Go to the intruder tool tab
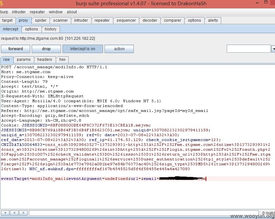 (x=81, y=20)
